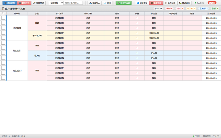Click the 保存到云端 cloud icon button
The image size is (221, 138).
pos(123,3)
